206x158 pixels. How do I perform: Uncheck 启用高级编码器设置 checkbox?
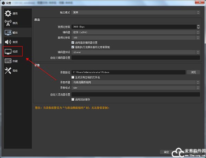click(x=73, y=43)
